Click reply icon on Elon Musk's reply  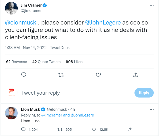23,129
